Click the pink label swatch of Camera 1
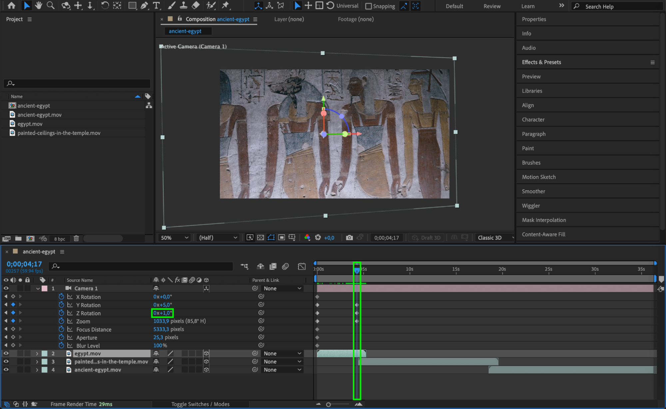This screenshot has height=409, width=666. pos(44,288)
